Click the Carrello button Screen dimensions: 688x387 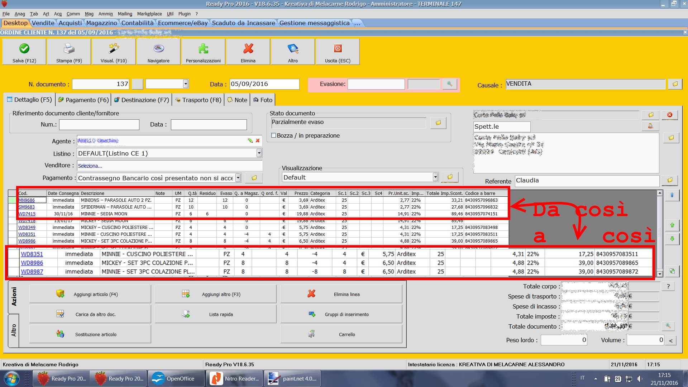coord(341,334)
